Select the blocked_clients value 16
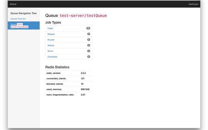This screenshot has width=208, height=130. [x=82, y=84]
